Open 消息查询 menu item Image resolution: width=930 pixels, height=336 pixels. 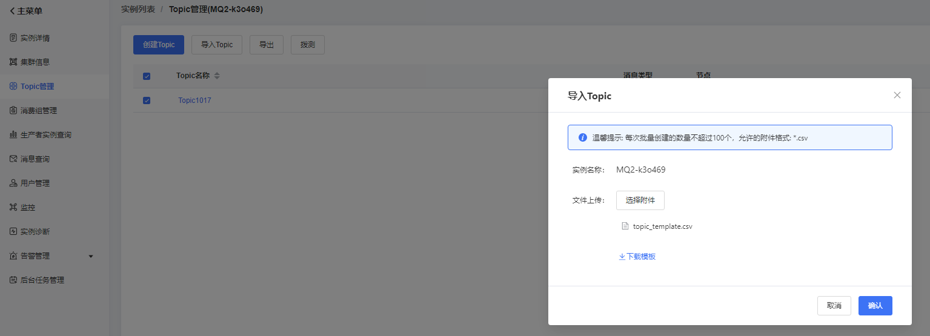click(55, 159)
